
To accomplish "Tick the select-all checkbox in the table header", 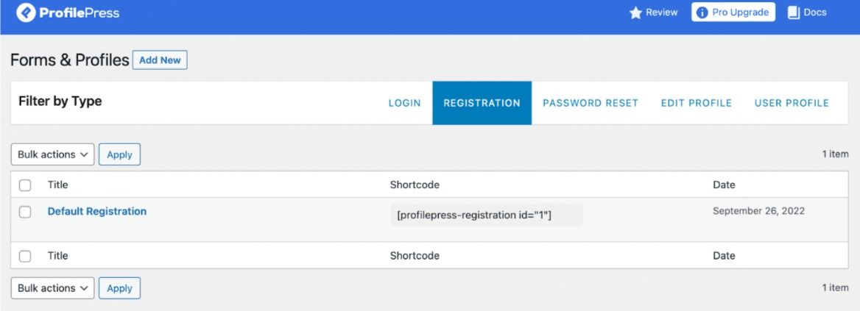I will tap(25, 185).
